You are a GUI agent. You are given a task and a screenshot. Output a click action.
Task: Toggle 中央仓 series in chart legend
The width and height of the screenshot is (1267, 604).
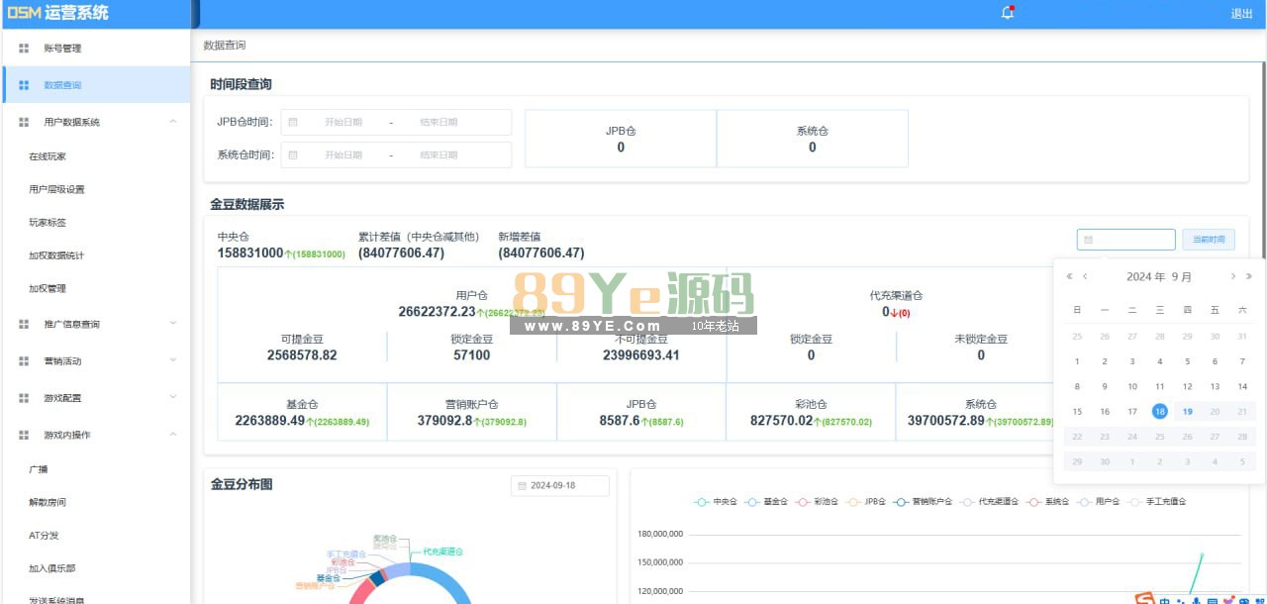pyautogui.click(x=715, y=502)
